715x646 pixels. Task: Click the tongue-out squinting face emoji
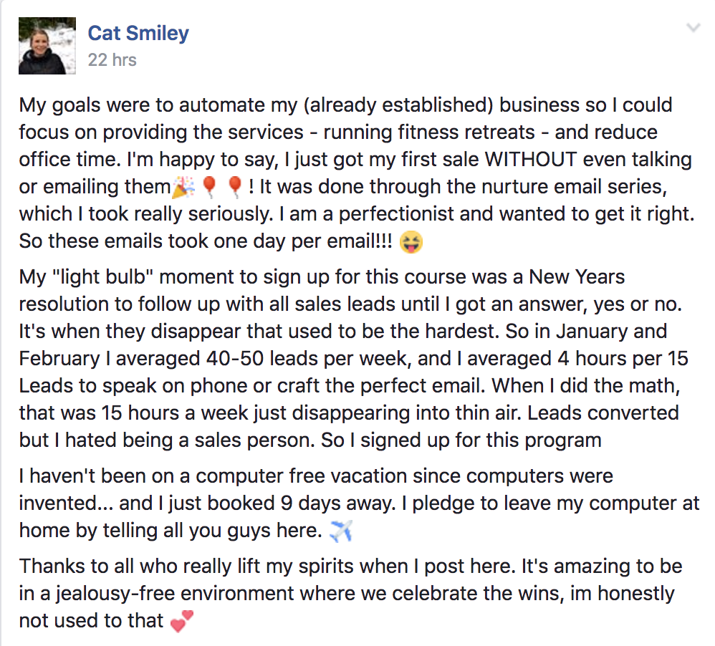pyautogui.click(x=412, y=241)
